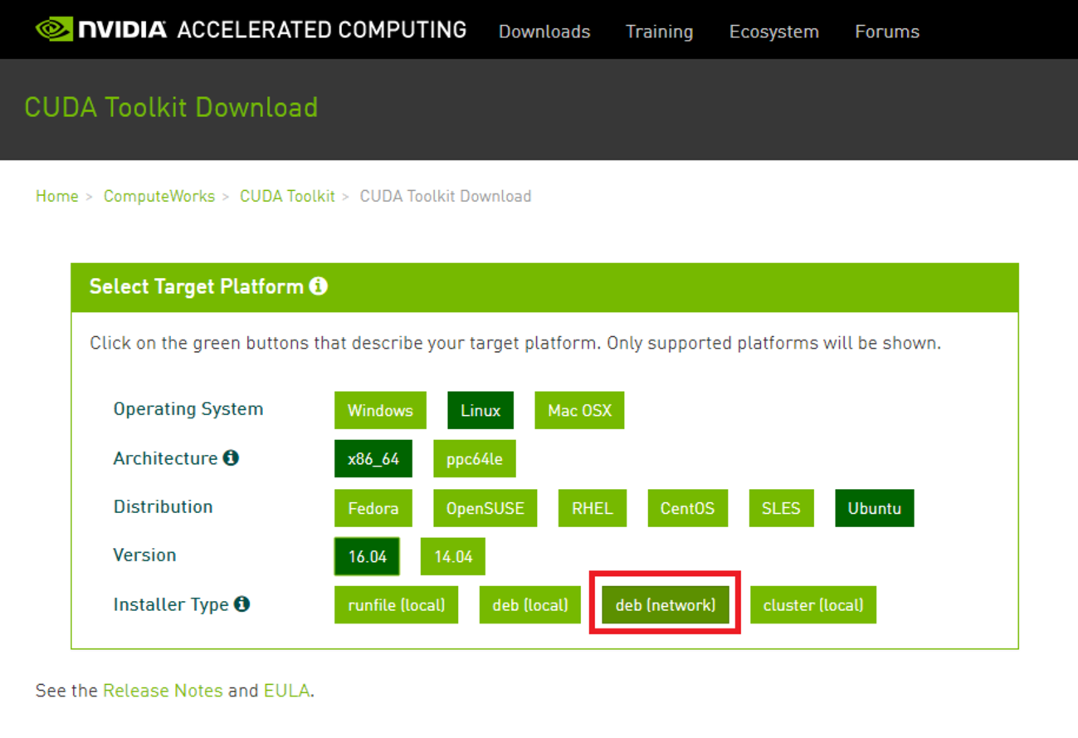The height and width of the screenshot is (738, 1078).
Task: Pick the Fedora distribution
Action: [373, 508]
